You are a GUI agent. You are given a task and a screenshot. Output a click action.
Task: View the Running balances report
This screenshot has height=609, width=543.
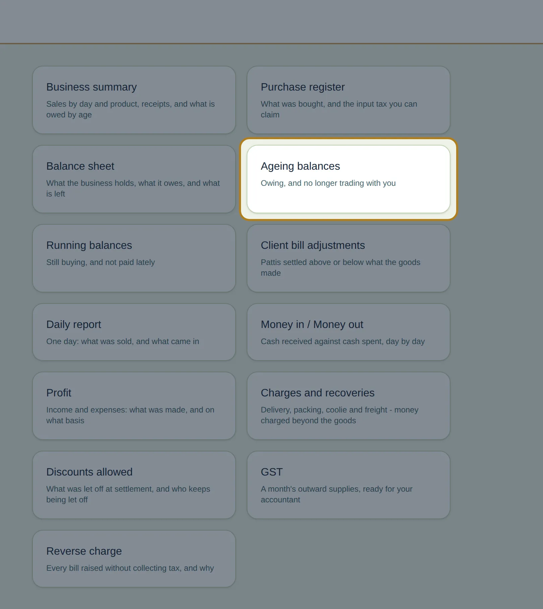pos(134,258)
